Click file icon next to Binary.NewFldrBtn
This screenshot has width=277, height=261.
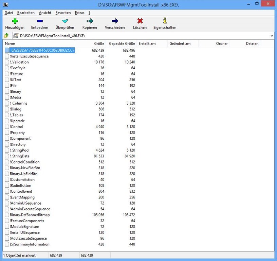point(7,168)
